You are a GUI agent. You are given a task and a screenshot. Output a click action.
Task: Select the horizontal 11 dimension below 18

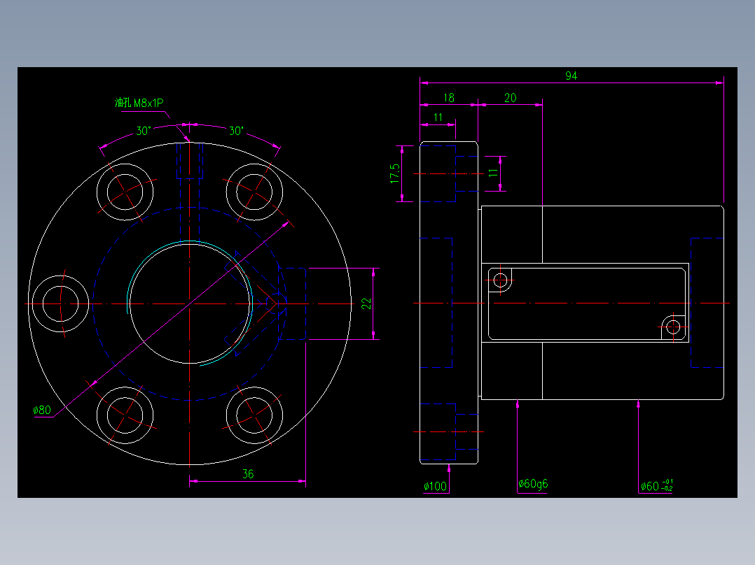[438, 117]
